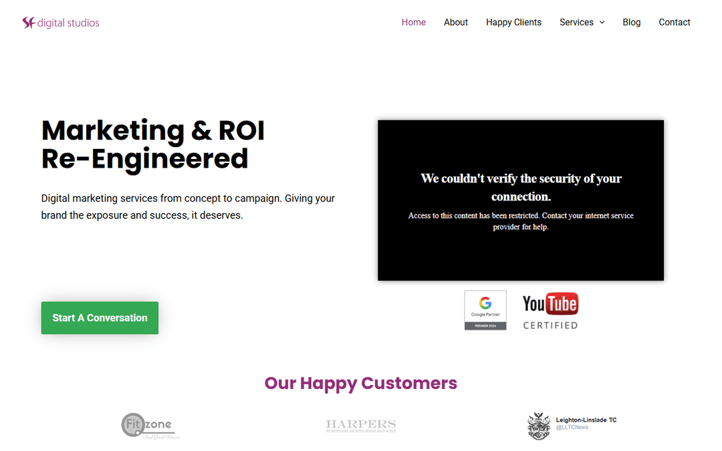Click the Google Partner badge
The height and width of the screenshot is (451, 722).
coord(485,310)
